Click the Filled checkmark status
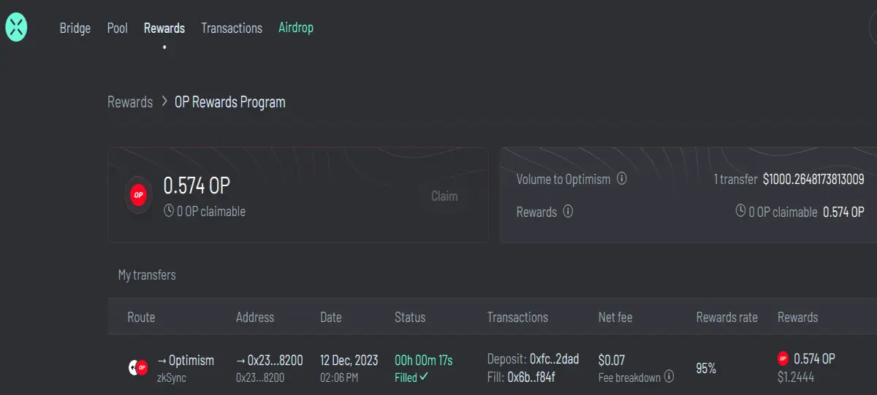 click(x=411, y=377)
